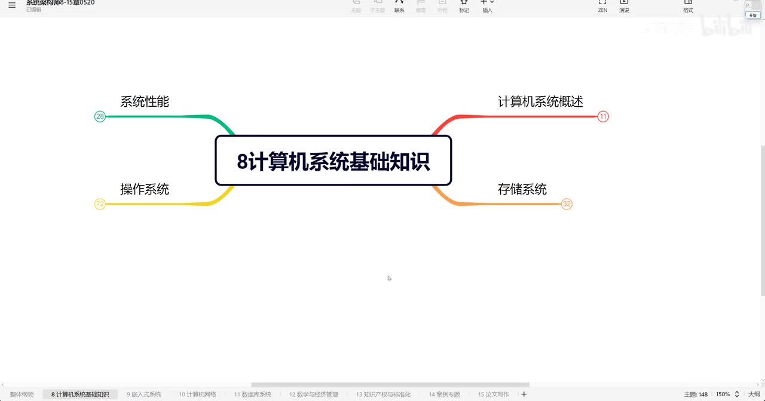Select the central topic 8计算机系统基础知识
This screenshot has width=765, height=401.
point(333,161)
